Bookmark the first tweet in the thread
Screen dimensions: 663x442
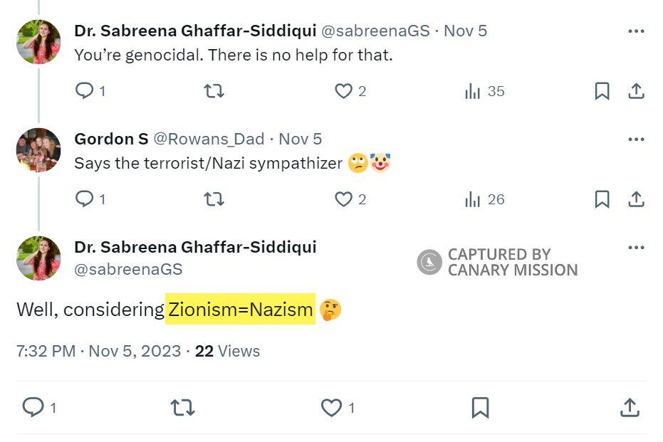(602, 91)
